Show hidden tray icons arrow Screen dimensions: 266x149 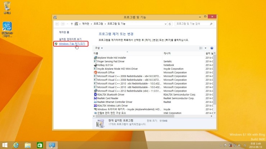221,145
